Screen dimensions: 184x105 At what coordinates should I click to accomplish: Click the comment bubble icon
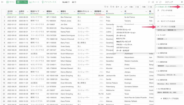pos(149,2)
